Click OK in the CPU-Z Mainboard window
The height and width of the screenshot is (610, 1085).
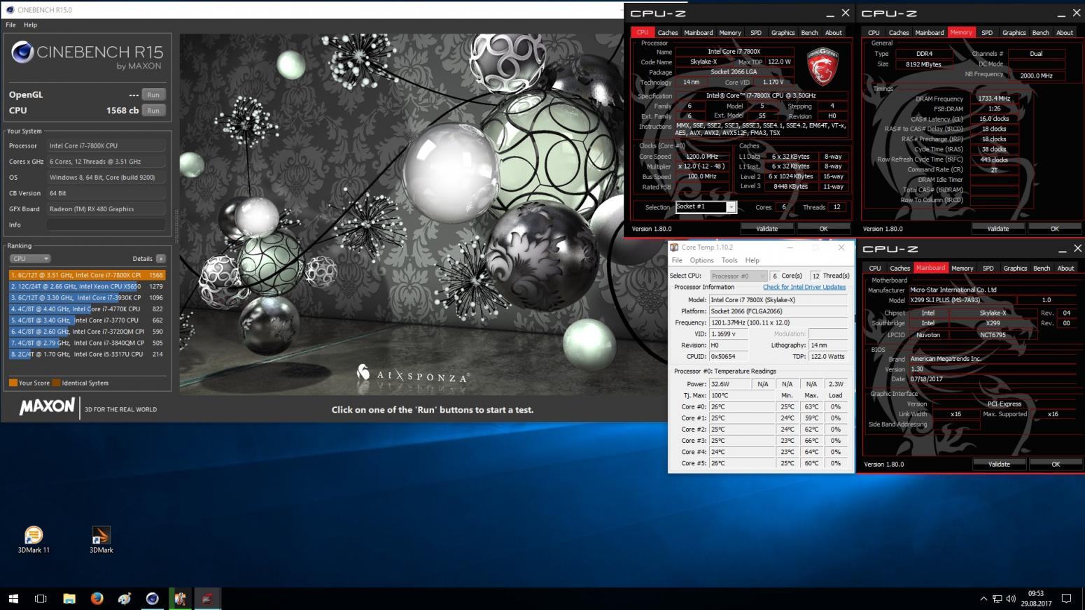(x=1056, y=464)
